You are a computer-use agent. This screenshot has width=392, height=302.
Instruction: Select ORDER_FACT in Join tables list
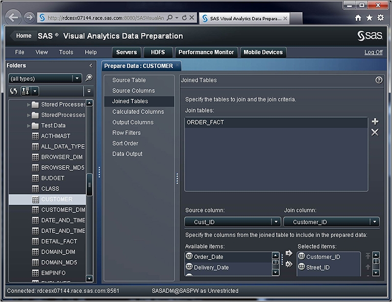point(276,122)
